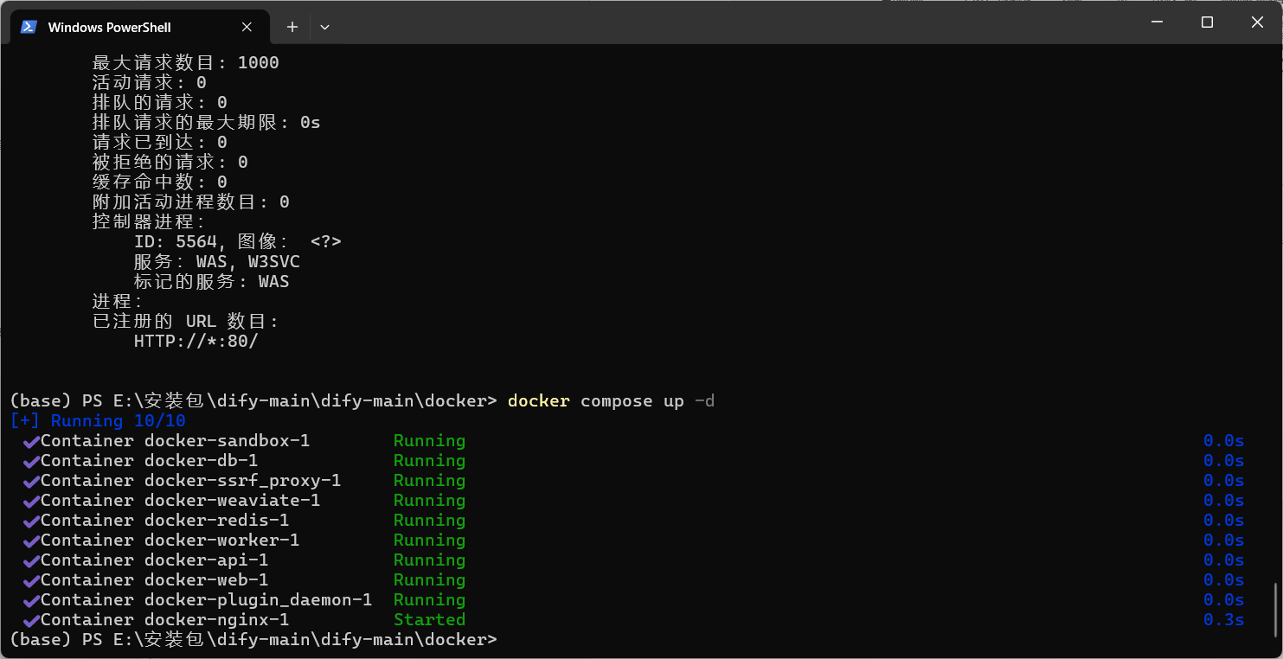Click the 0.0s duration for docker-sandbox-1
The height and width of the screenshot is (659, 1283).
[x=1223, y=441]
